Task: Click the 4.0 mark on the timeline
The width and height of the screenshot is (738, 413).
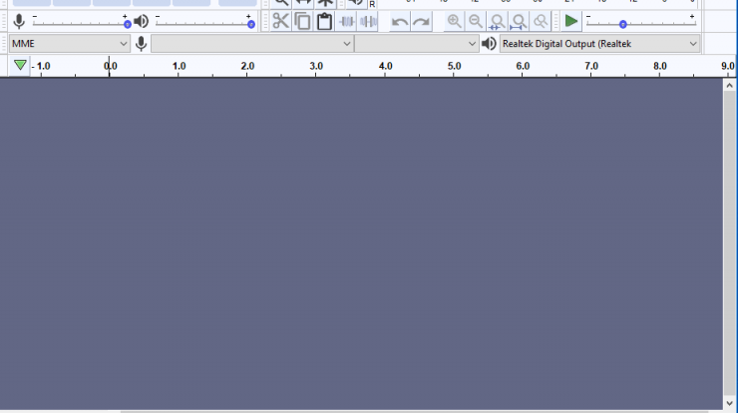Action: [x=386, y=67]
